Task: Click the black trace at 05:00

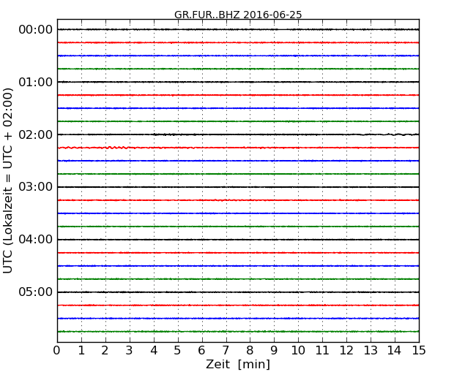Action: [238, 292]
